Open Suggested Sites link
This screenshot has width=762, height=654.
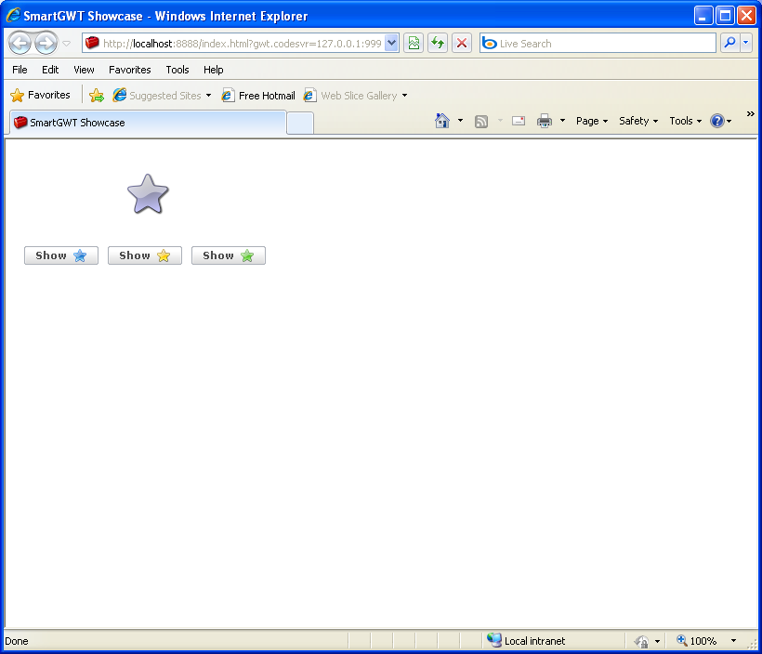157,96
